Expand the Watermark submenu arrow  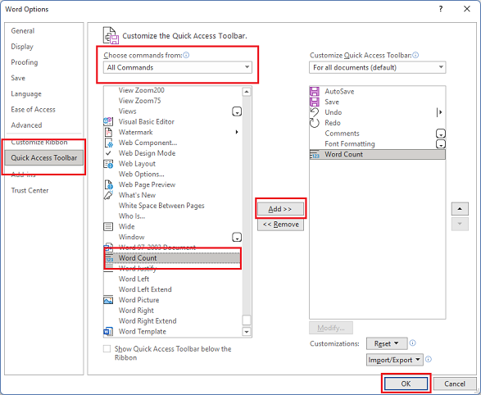pyautogui.click(x=237, y=132)
